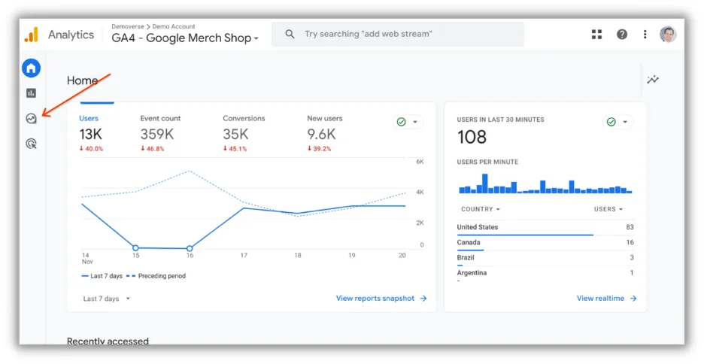Select the Users metric tab
This screenshot has width=704, height=364.
(91, 133)
